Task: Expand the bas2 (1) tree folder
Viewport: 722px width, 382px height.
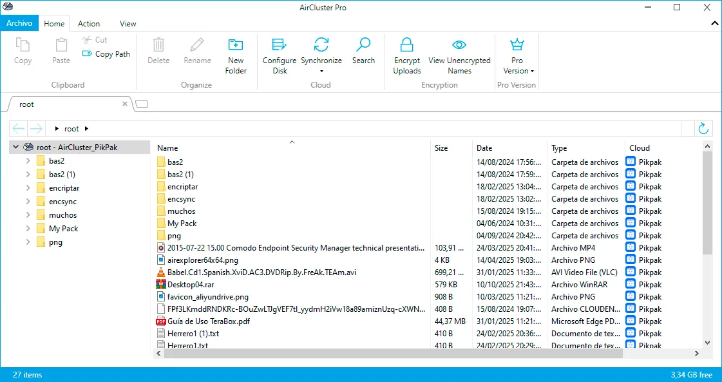Action: pos(28,174)
